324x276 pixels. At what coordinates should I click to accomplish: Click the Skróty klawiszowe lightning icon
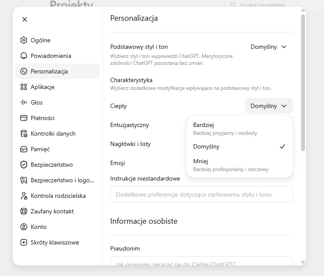[24, 242]
